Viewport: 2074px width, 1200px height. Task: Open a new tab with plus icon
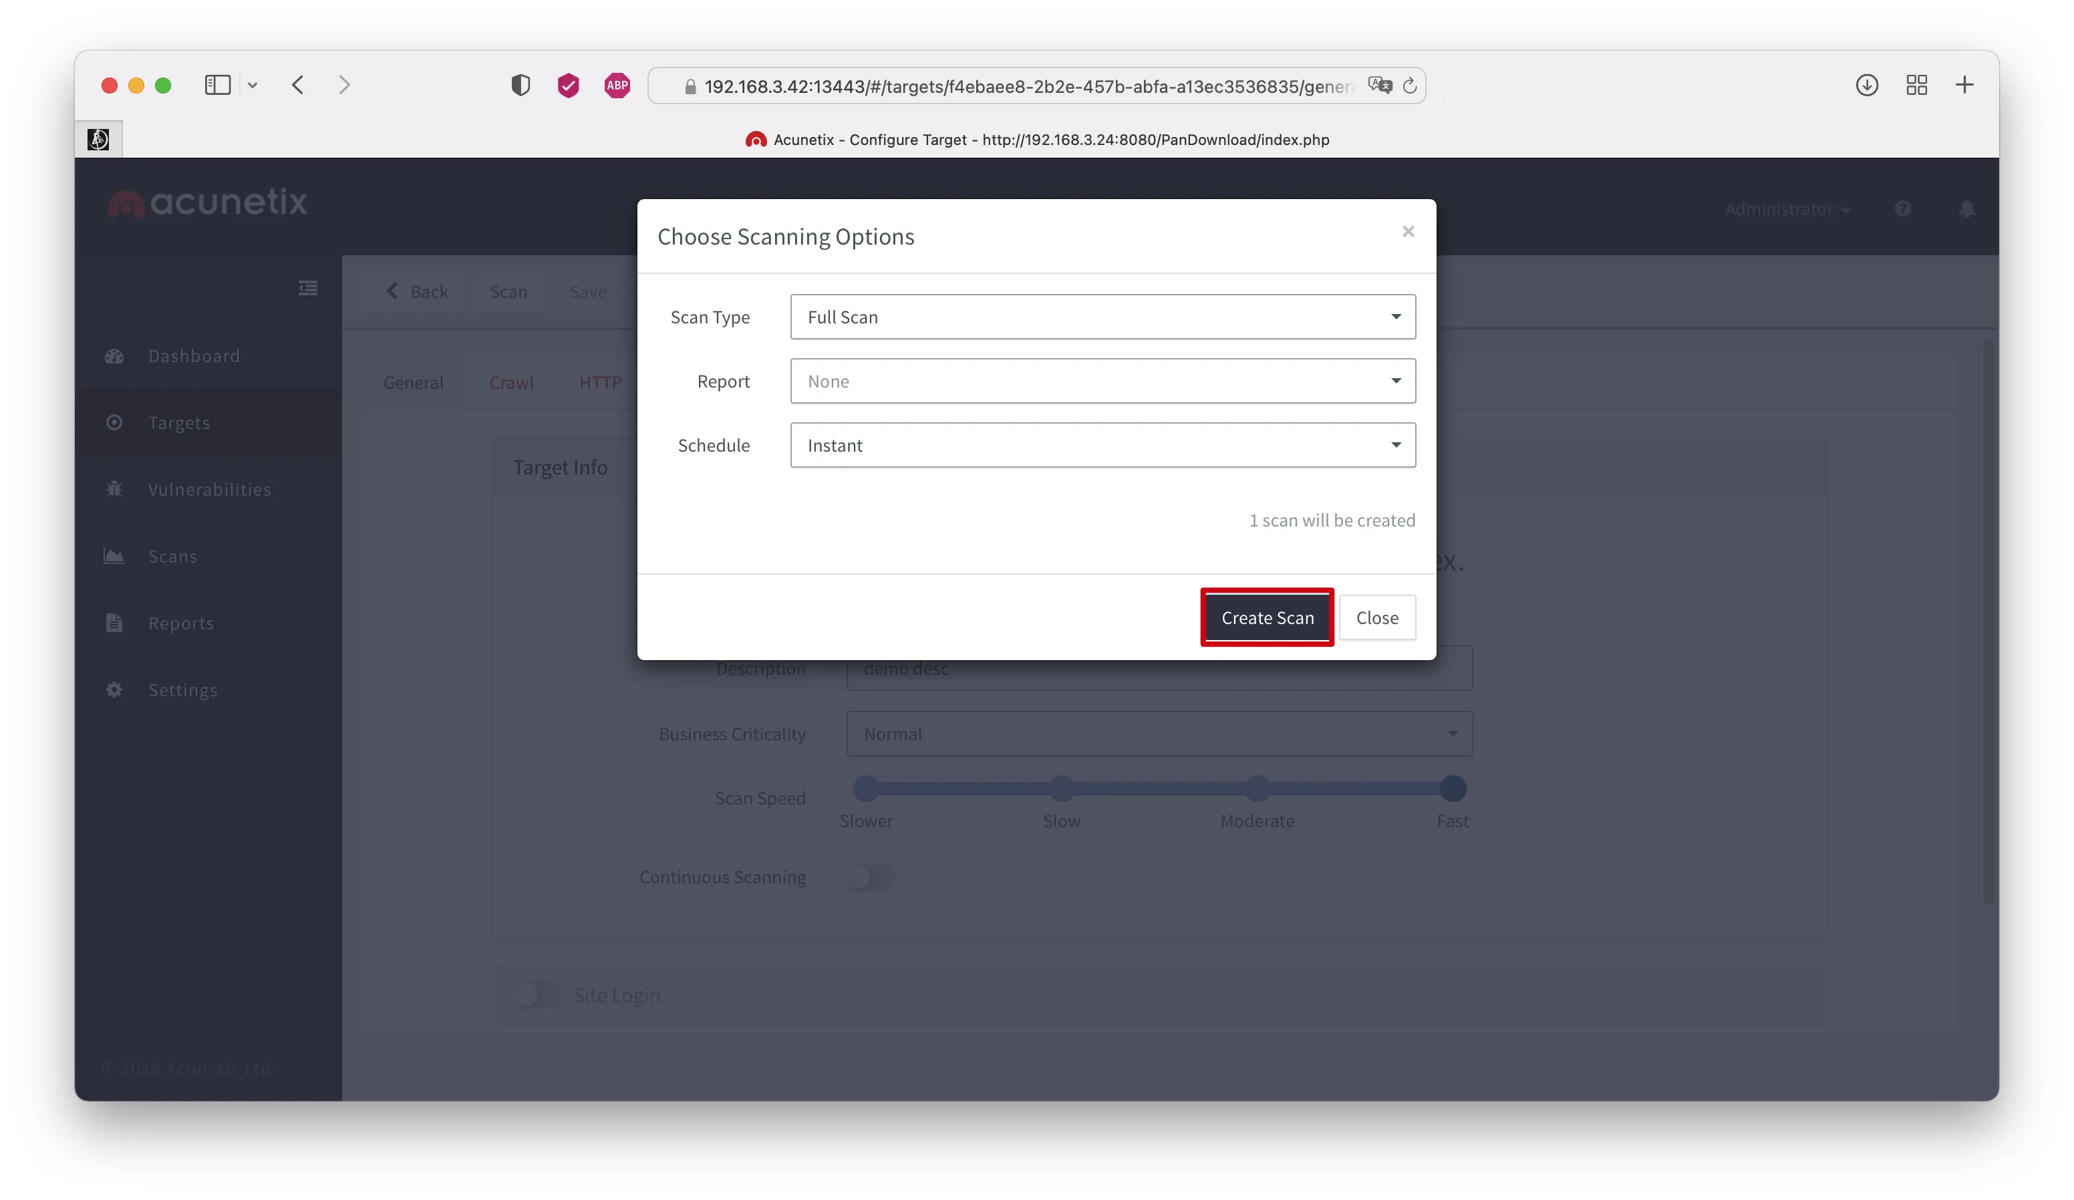point(1964,85)
